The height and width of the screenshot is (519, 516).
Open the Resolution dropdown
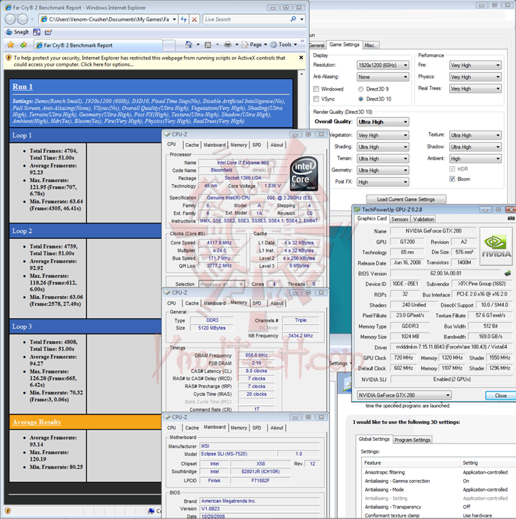pyautogui.click(x=383, y=65)
